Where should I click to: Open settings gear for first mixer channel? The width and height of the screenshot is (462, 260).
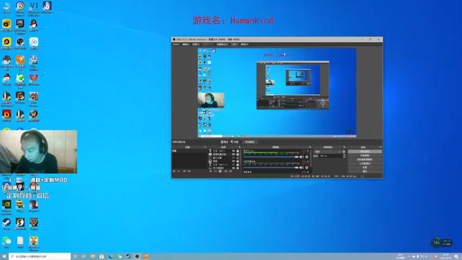point(307,157)
